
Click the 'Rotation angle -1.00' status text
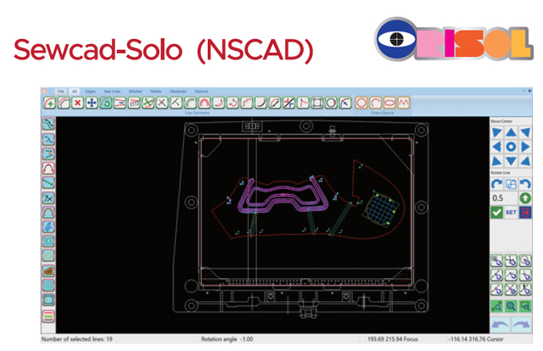point(227,339)
